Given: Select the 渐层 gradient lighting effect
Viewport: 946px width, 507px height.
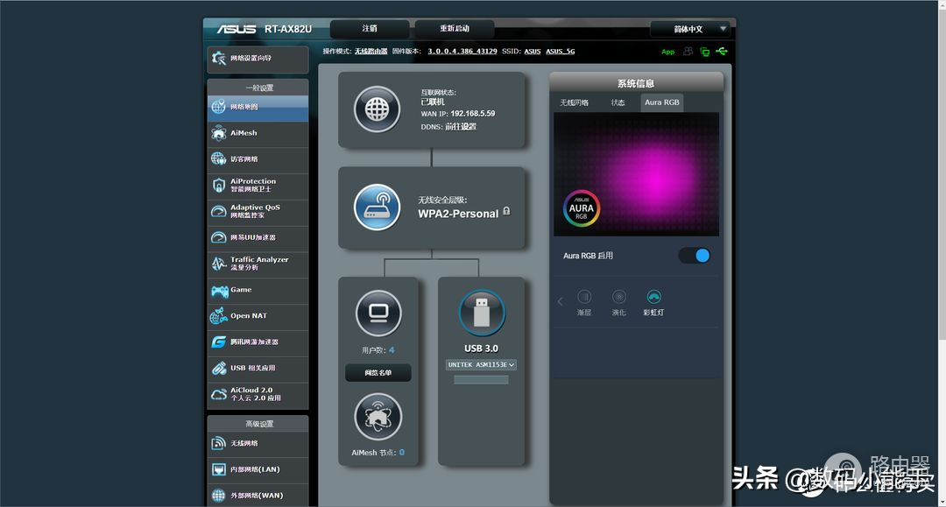Looking at the screenshot, I should pos(584,298).
